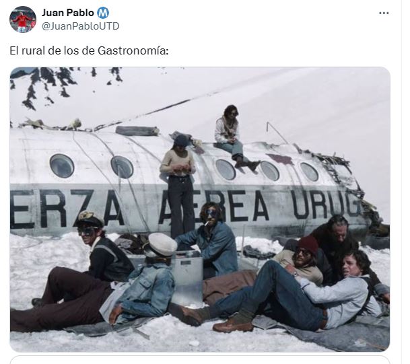This screenshot has width=410, height=364.
Task: Open the plane wreck photo attachment
Action: pos(200,209)
